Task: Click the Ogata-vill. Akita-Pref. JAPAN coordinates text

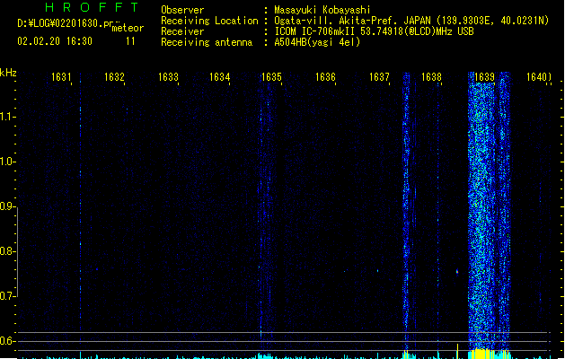Action: point(411,21)
